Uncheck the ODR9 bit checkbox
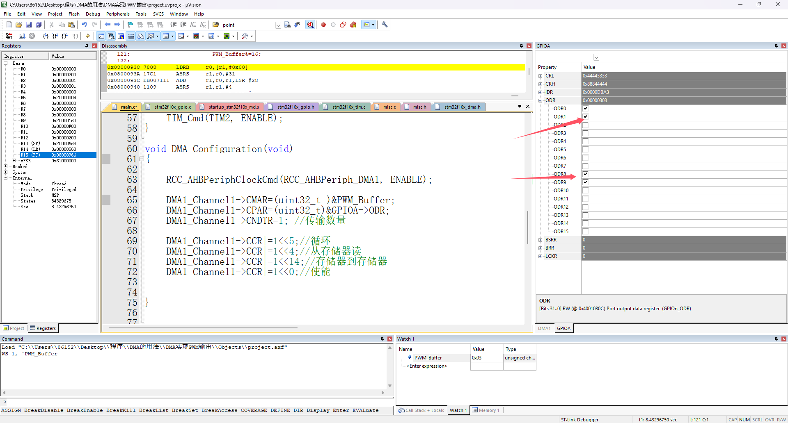This screenshot has width=788, height=423. 586,182
